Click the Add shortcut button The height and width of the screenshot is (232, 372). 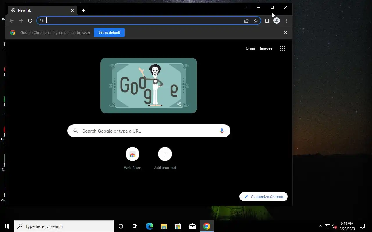[165, 158]
